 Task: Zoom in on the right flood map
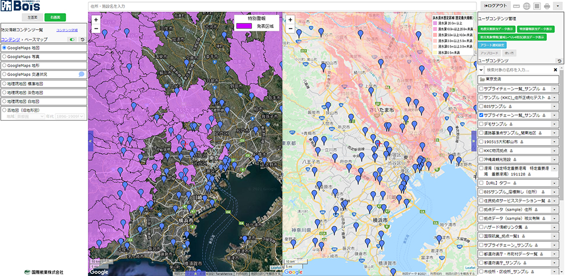pyautogui.click(x=290, y=20)
